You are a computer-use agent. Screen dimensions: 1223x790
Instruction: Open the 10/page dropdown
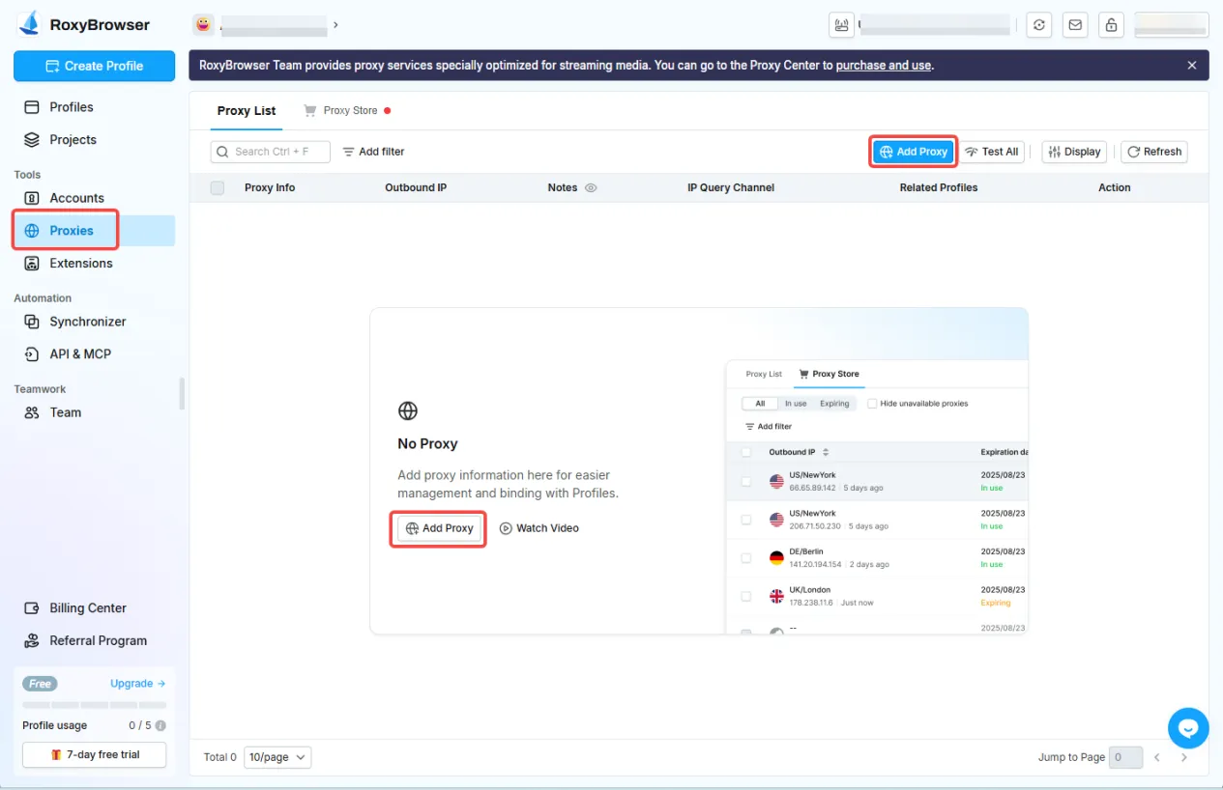(x=277, y=757)
